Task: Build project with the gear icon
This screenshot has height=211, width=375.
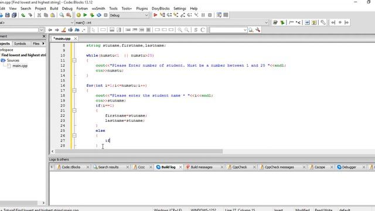Action: pos(79,15)
